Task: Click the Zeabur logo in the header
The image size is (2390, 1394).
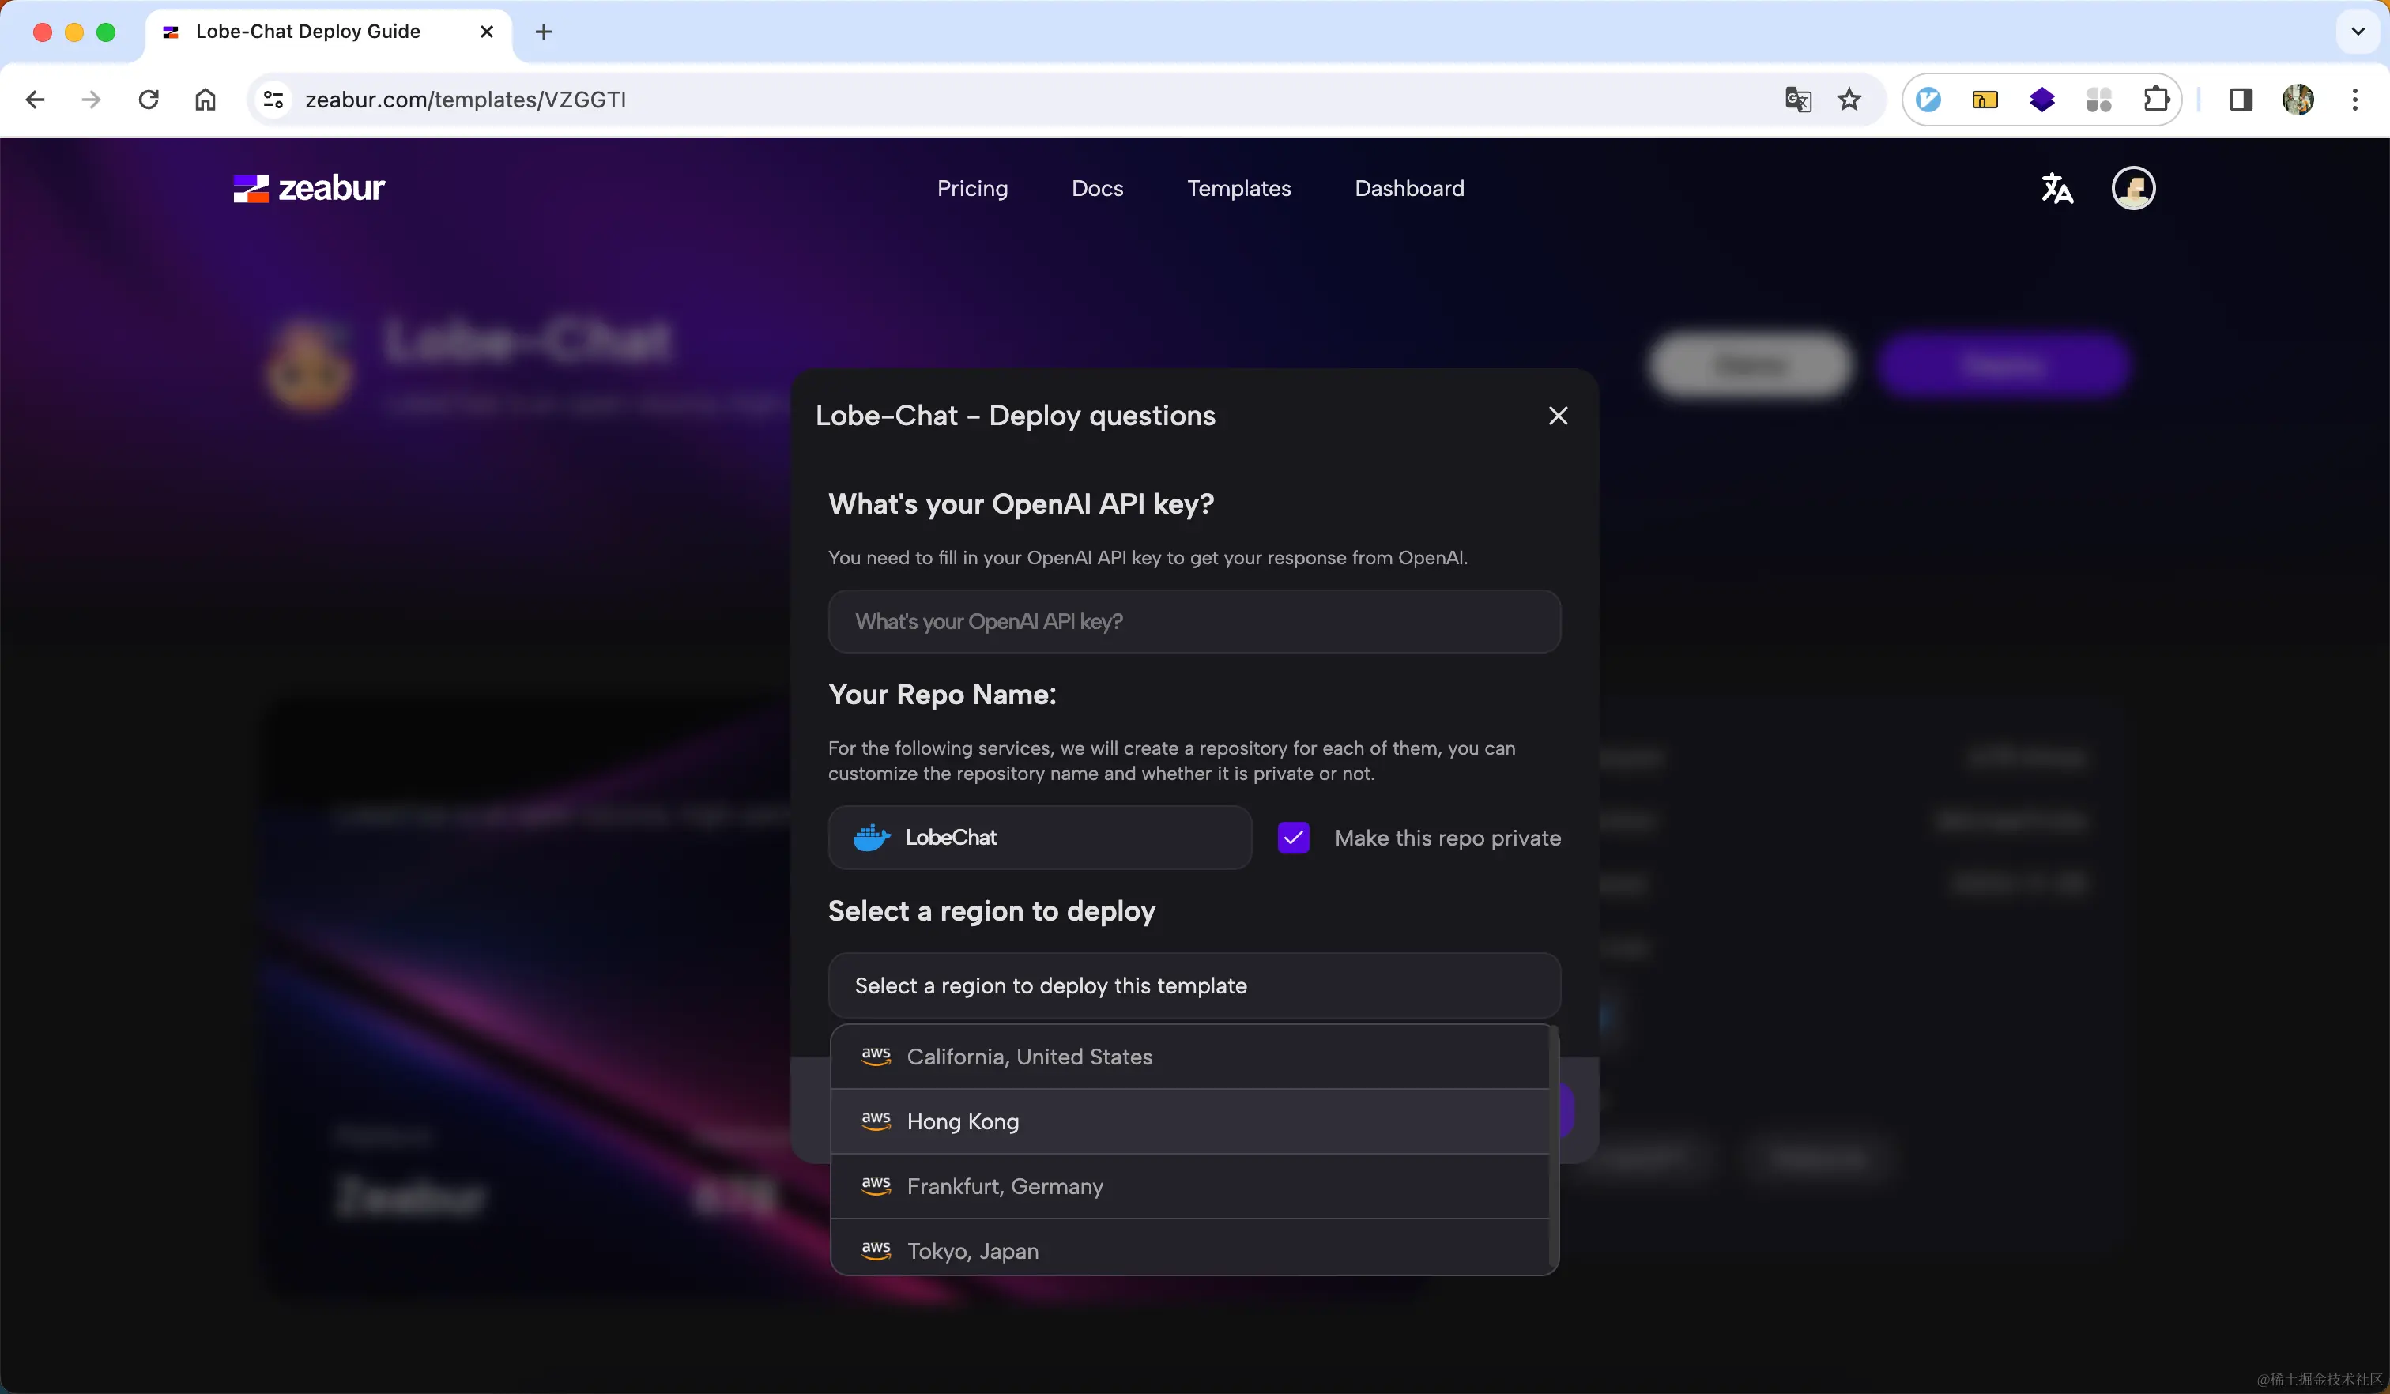Action: coord(308,188)
